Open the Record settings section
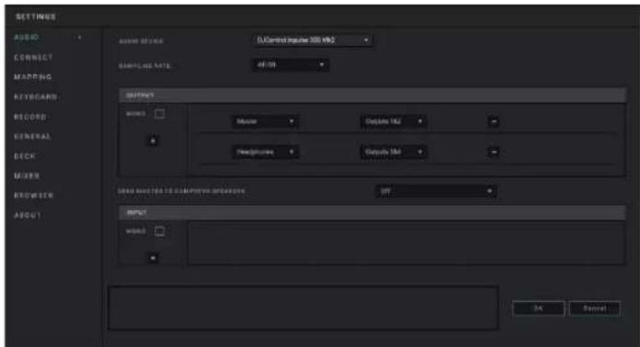 (x=30, y=117)
